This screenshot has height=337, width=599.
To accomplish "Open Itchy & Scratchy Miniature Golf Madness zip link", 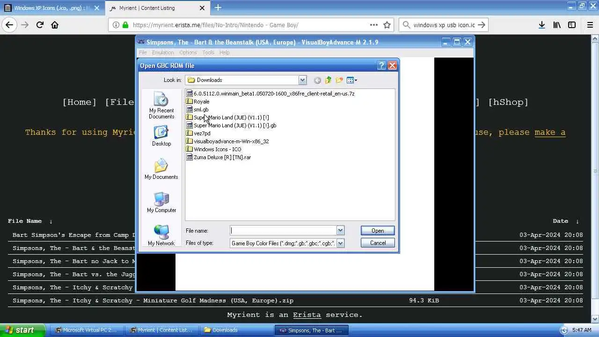I will coord(153,300).
